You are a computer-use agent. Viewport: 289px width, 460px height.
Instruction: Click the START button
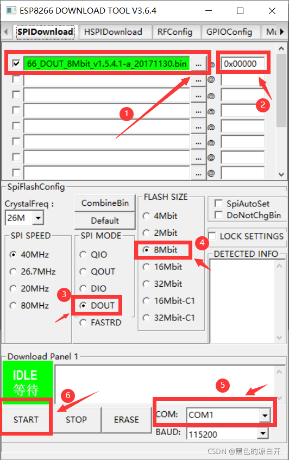tap(26, 419)
